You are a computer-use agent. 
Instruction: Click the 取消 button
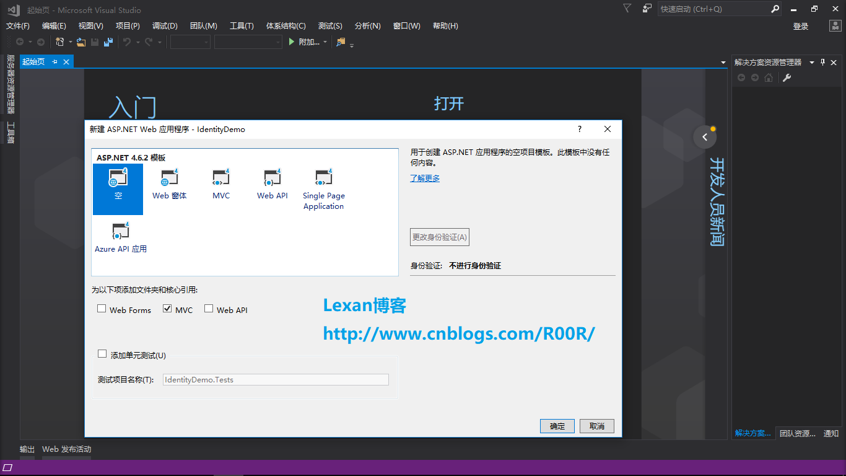597,426
